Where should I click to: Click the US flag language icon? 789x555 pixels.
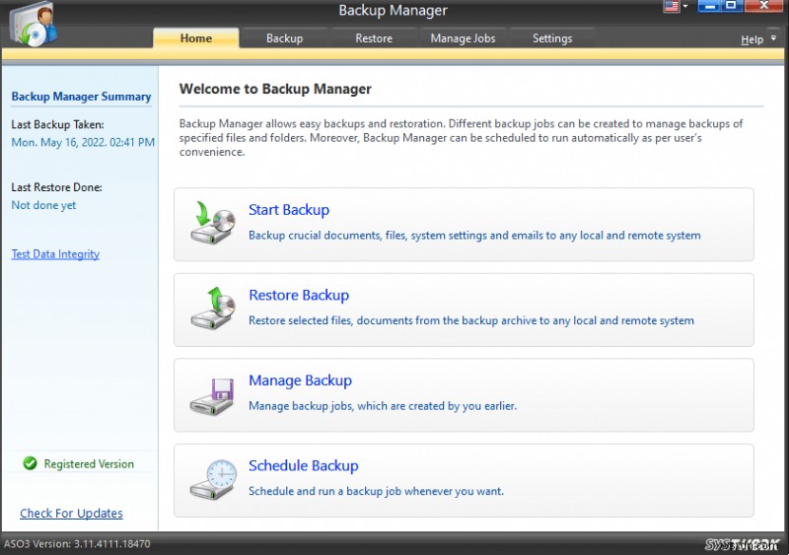click(672, 7)
